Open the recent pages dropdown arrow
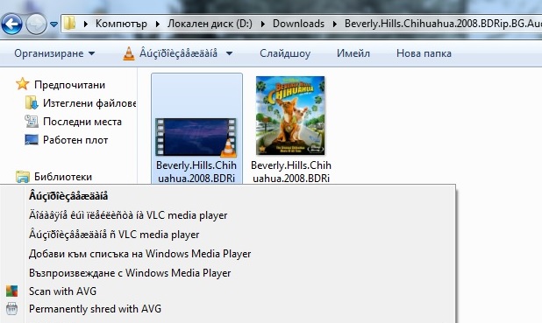This screenshot has width=542, height=323. point(53,25)
